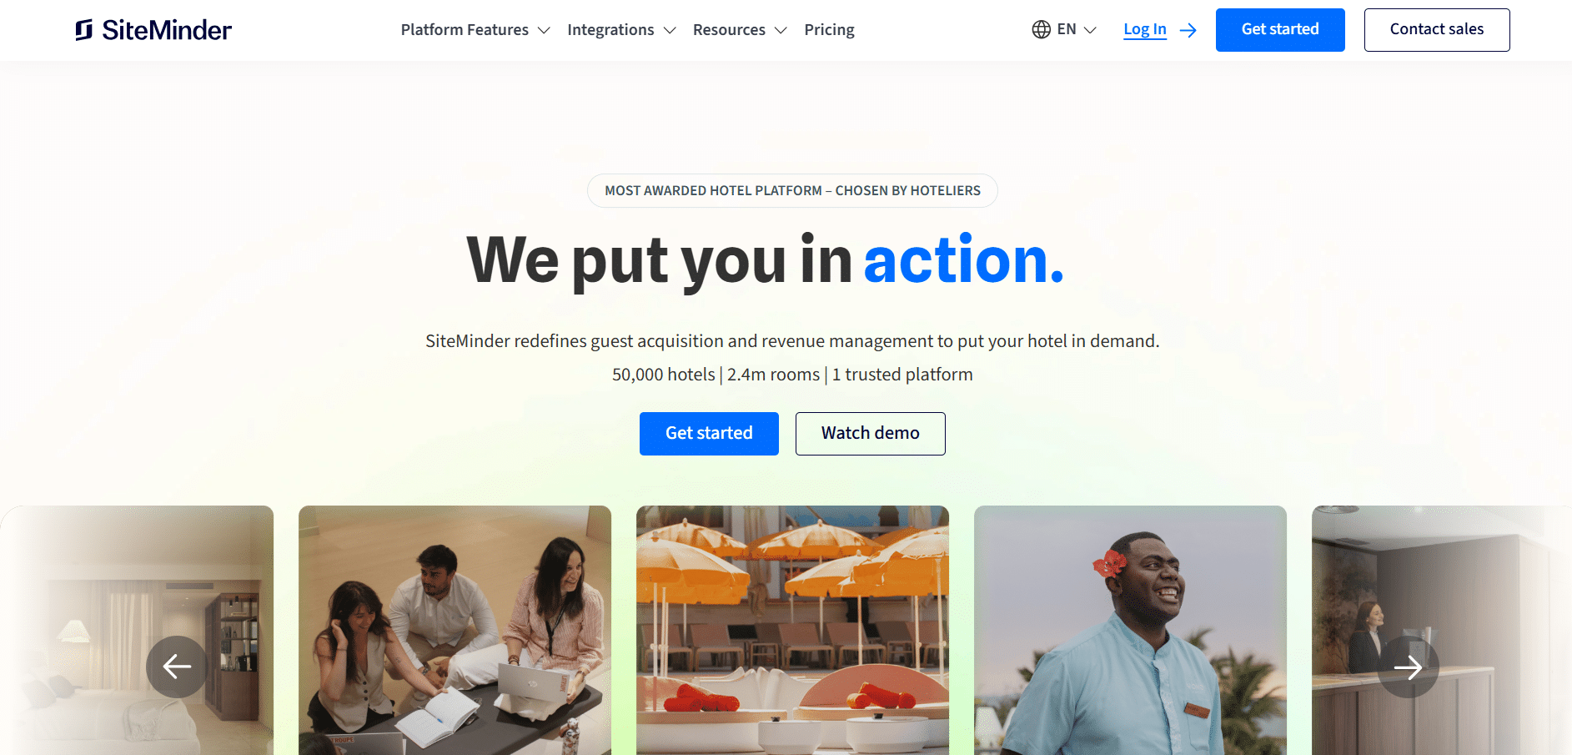The height and width of the screenshot is (755, 1572).
Task: Click the SiteMinder logo icon
Action: coord(83,30)
